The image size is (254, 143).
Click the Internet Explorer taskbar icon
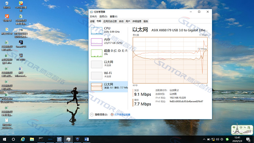coord(23,139)
